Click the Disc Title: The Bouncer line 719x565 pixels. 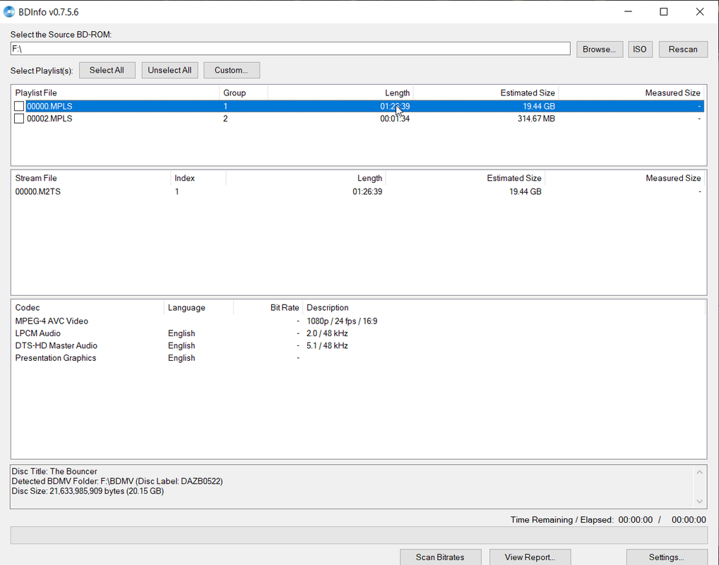[x=54, y=472]
